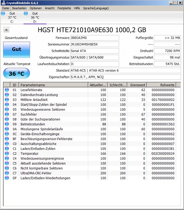The width and height of the screenshot is (184, 210).
Task: Select drive D: in the disk bar
Action: point(35,17)
